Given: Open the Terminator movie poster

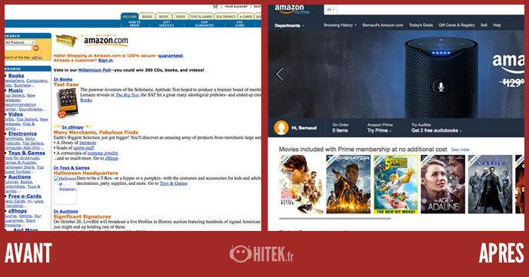Looking at the screenshot, I should tap(348, 184).
